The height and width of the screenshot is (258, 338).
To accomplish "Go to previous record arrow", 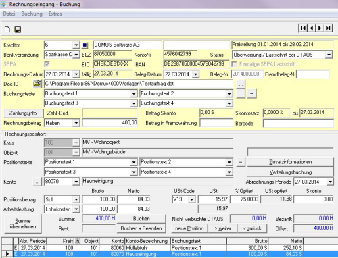I will pos(312,28).
